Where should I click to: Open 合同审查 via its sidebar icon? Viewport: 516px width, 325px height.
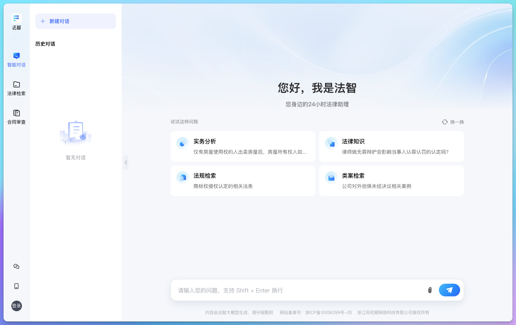[16, 113]
